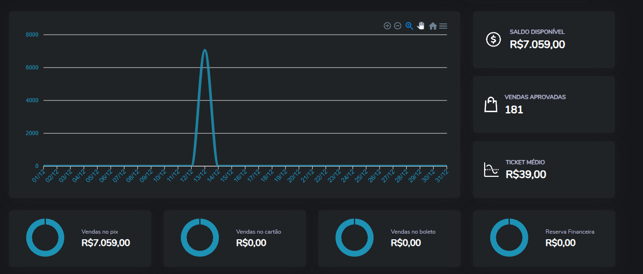This screenshot has width=643, height=274.
Task: Click the line chart peak at 13/12
Action: click(x=205, y=50)
